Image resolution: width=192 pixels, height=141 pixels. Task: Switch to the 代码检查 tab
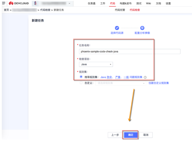(135, 10)
